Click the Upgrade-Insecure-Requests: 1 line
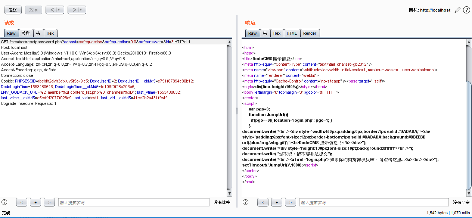Image resolution: width=472 pixels, height=218 pixels. [x=28, y=103]
